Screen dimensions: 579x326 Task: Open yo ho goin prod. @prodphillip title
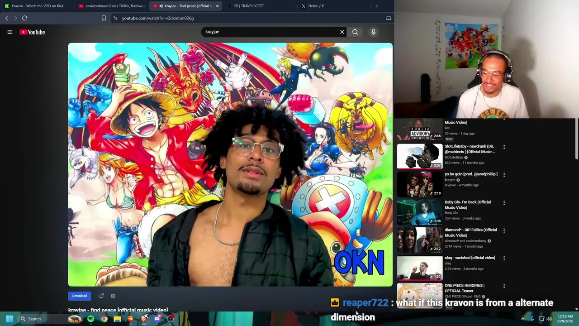[471, 174]
